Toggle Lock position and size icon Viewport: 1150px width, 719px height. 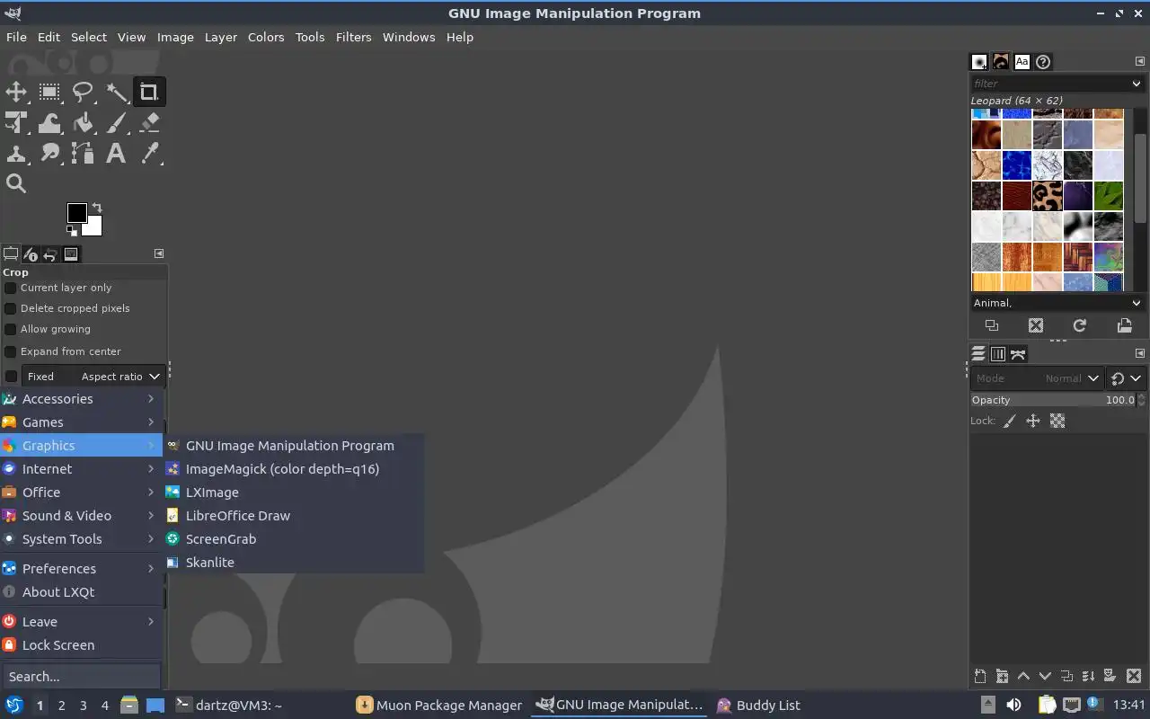point(1033,421)
